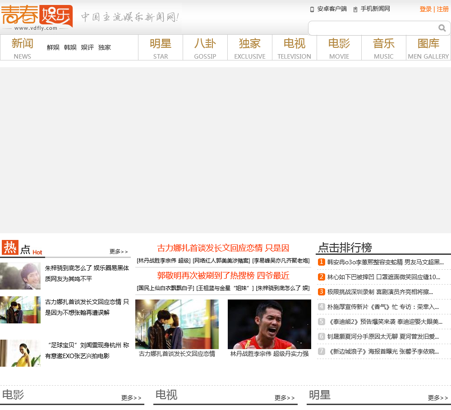
Task: Open the 手机新闻网 link
Action: 375,9
